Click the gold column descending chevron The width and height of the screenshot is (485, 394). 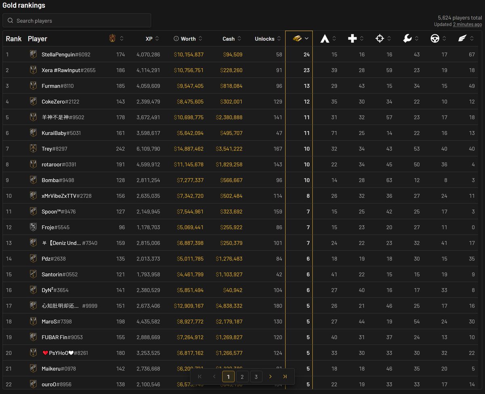point(307,39)
